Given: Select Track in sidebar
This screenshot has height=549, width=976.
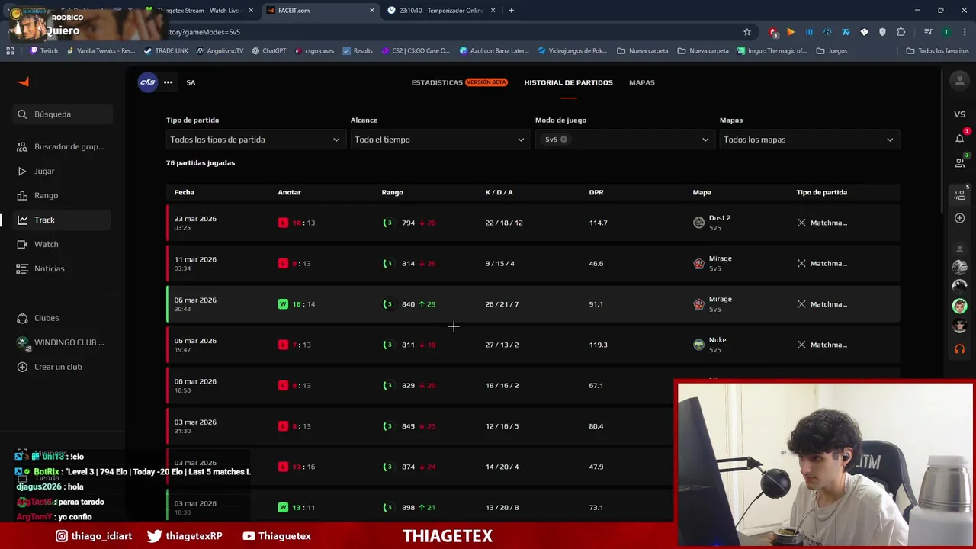Looking at the screenshot, I should coord(63,220).
